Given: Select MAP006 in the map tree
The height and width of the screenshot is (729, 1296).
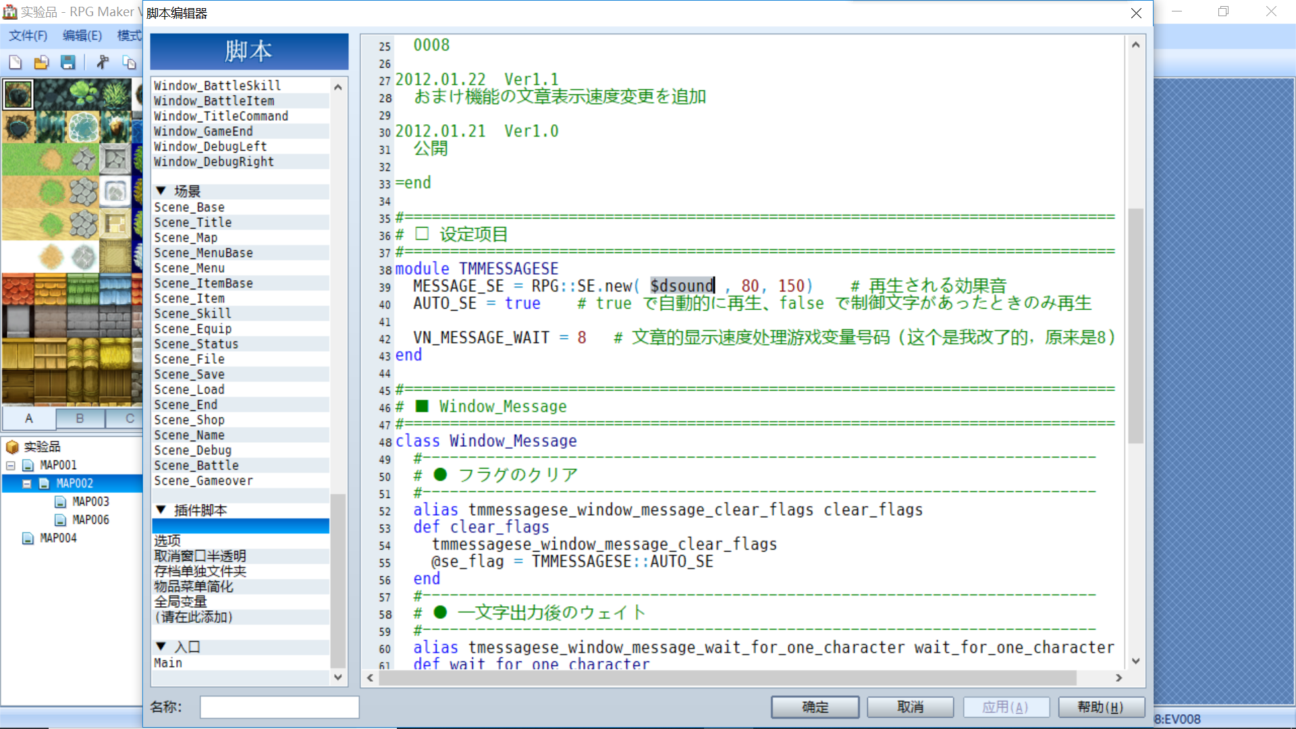Looking at the screenshot, I should 90,520.
